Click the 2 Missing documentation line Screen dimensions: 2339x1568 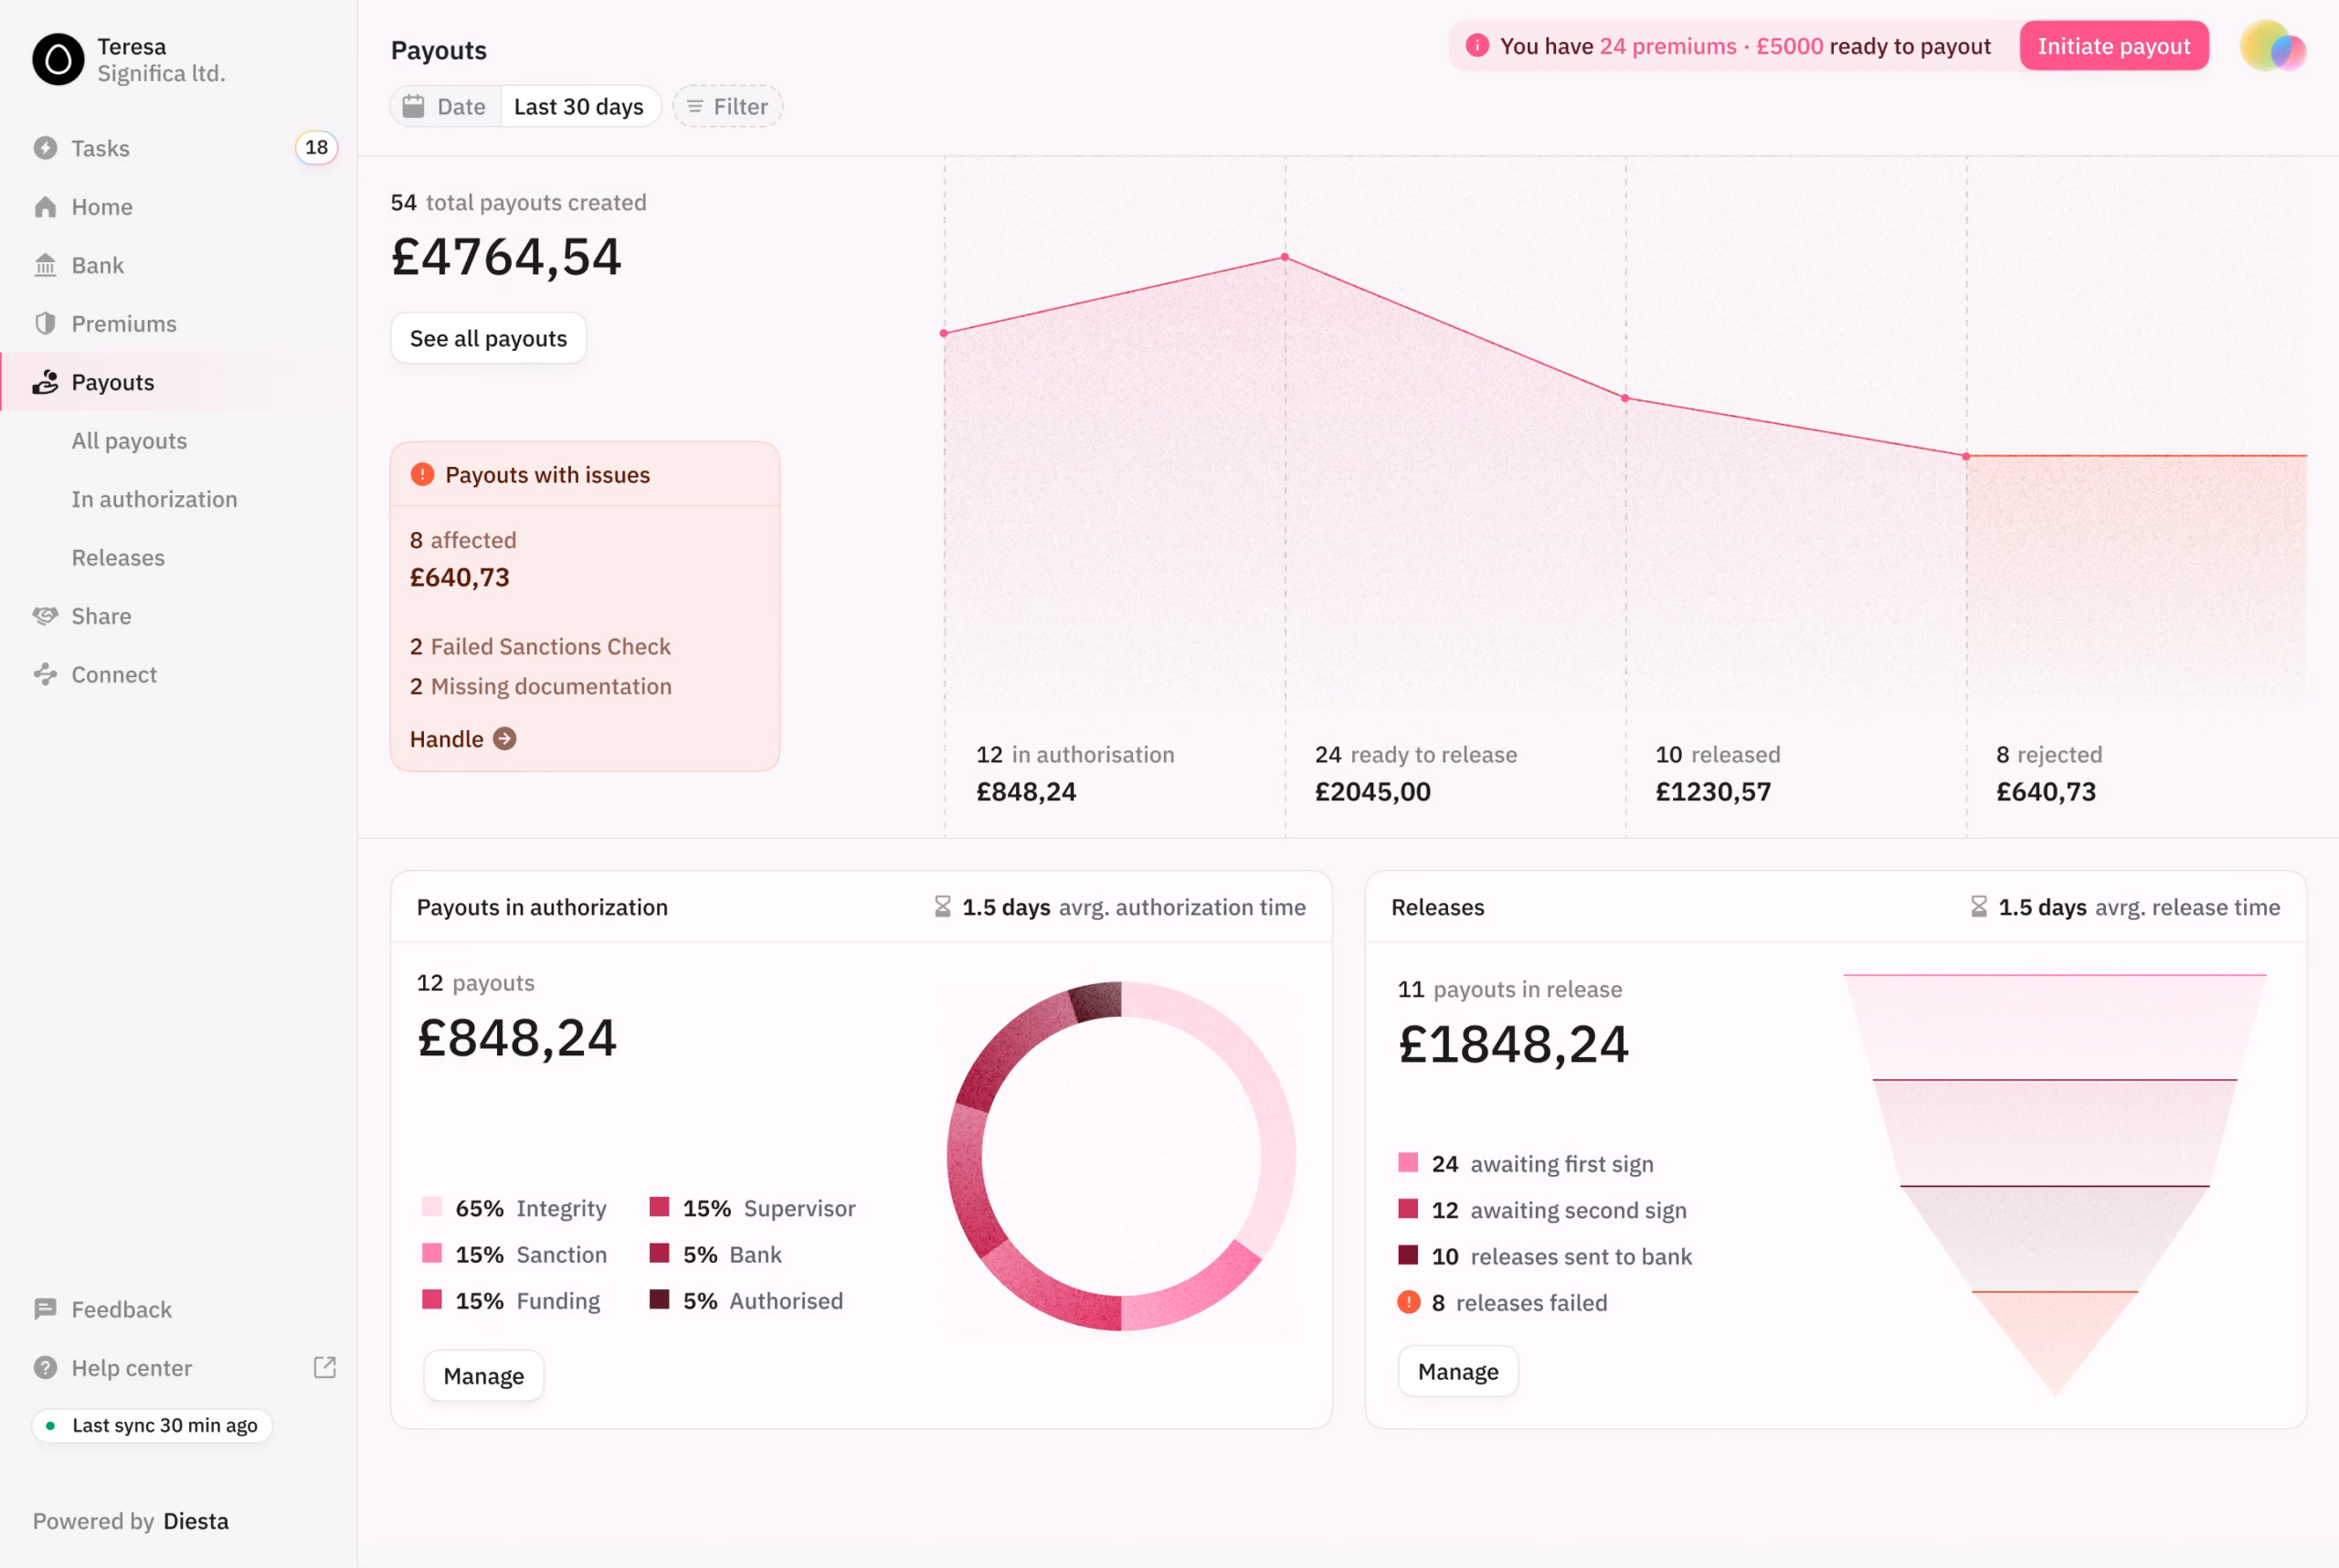coord(541,686)
